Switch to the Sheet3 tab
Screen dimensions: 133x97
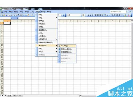point(20,96)
